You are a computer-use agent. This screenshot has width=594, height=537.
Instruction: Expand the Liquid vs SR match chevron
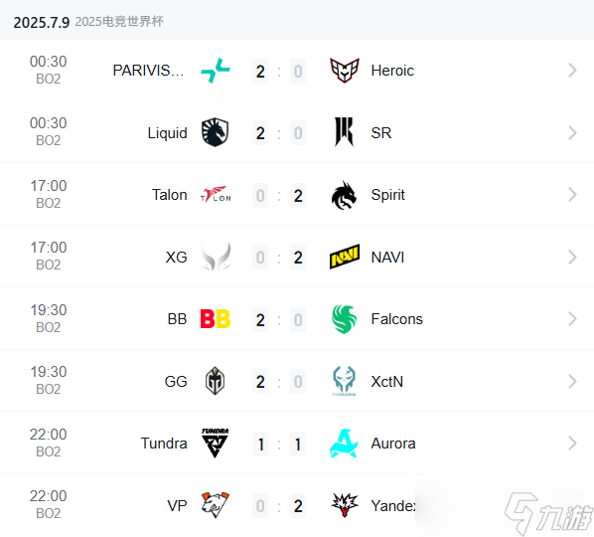[x=572, y=132]
